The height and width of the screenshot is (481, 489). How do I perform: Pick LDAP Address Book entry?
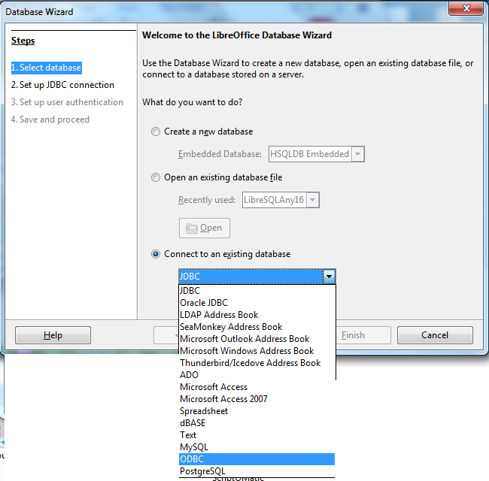[257, 315]
